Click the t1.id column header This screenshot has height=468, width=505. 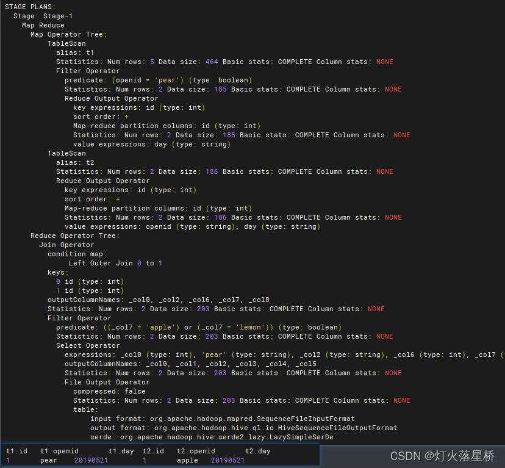coord(16,451)
